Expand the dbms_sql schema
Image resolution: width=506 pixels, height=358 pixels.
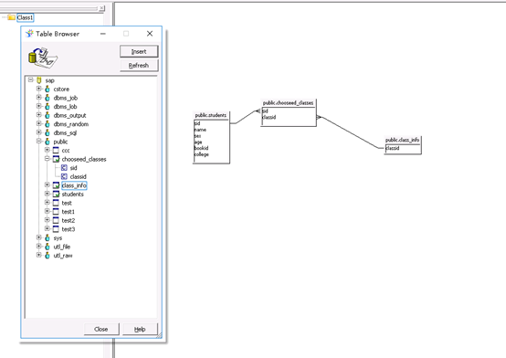[x=38, y=132]
